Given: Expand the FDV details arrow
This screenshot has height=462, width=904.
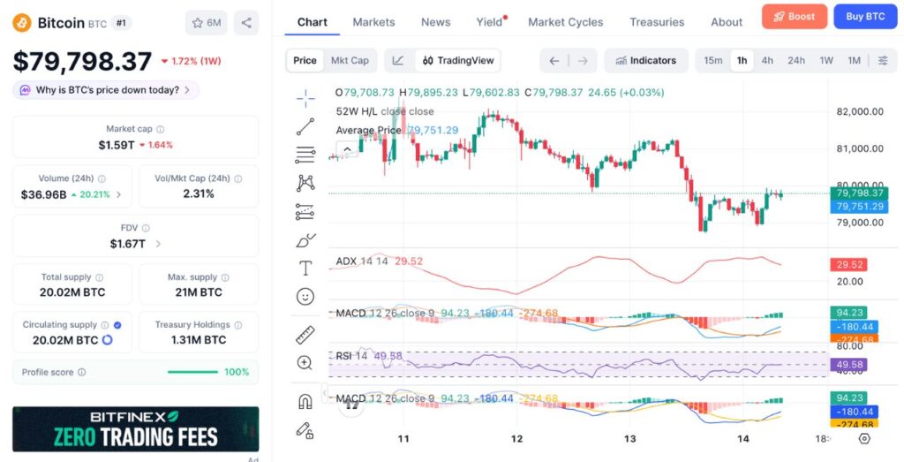Looking at the screenshot, I should 158,244.
